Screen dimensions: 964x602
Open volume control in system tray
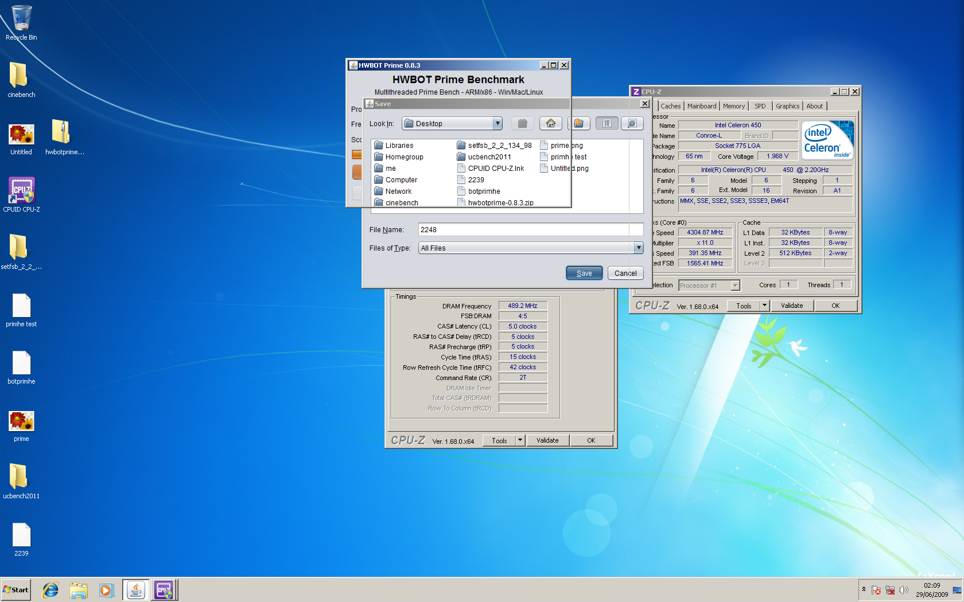coord(904,590)
